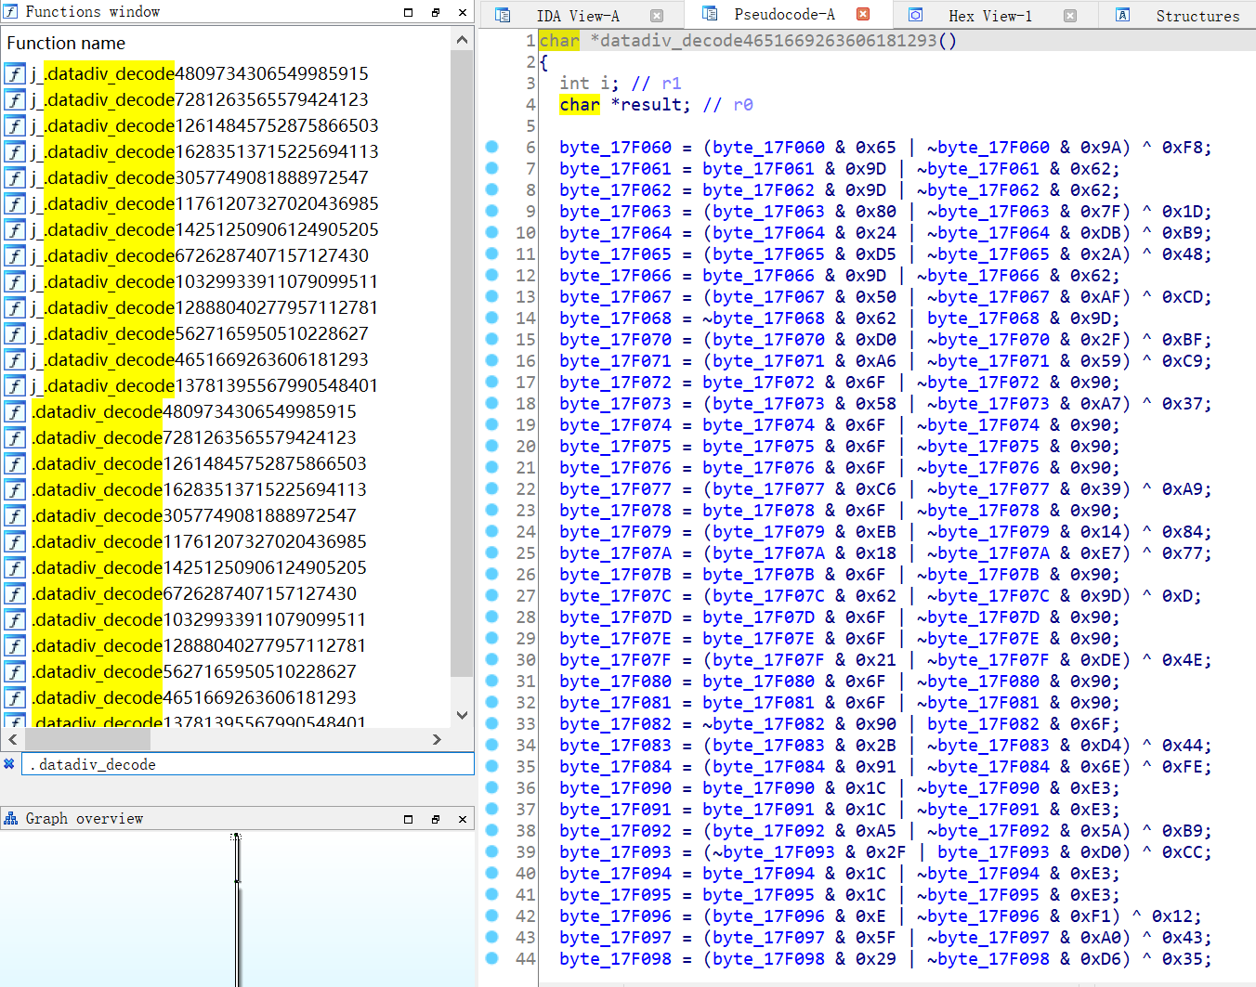The image size is (1256, 987).
Task: Click function icon beside .datadiv_decode12888040277957112781
Action: click(x=15, y=645)
